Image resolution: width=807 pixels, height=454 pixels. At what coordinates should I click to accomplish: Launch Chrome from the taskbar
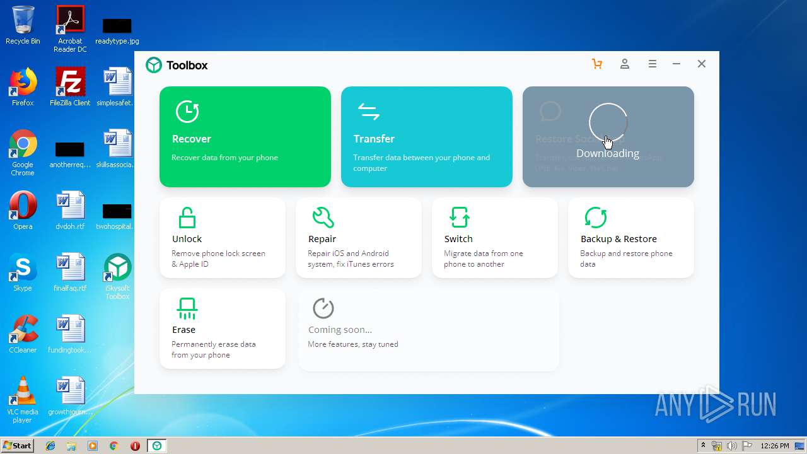pyautogui.click(x=113, y=446)
